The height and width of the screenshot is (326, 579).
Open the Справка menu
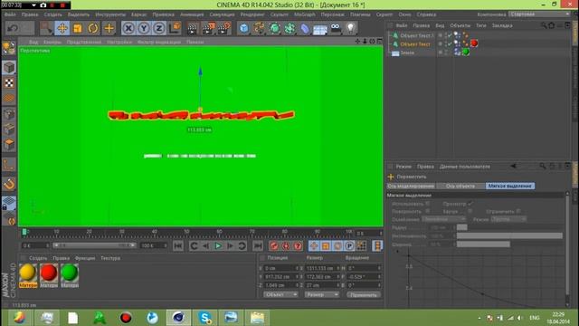tap(426, 14)
